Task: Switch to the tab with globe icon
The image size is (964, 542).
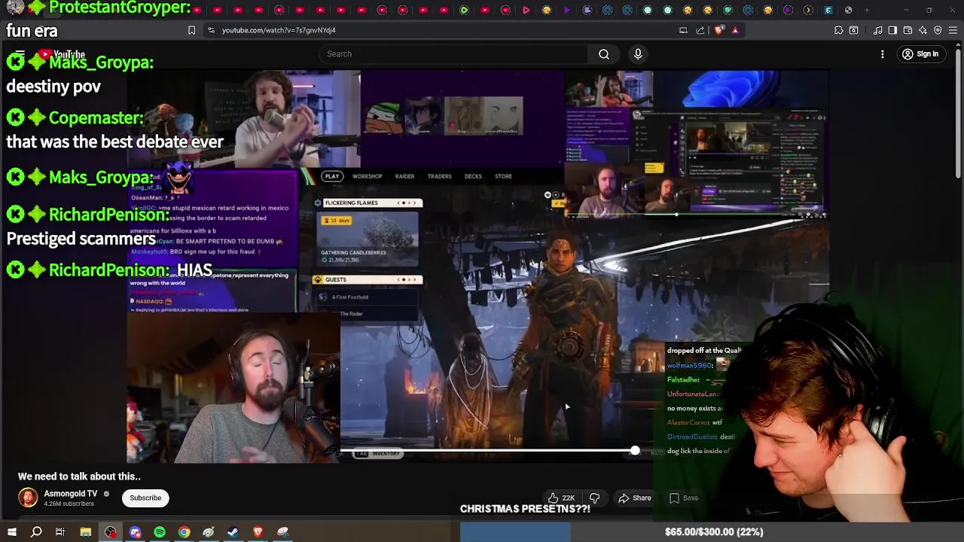Action: 849,10
